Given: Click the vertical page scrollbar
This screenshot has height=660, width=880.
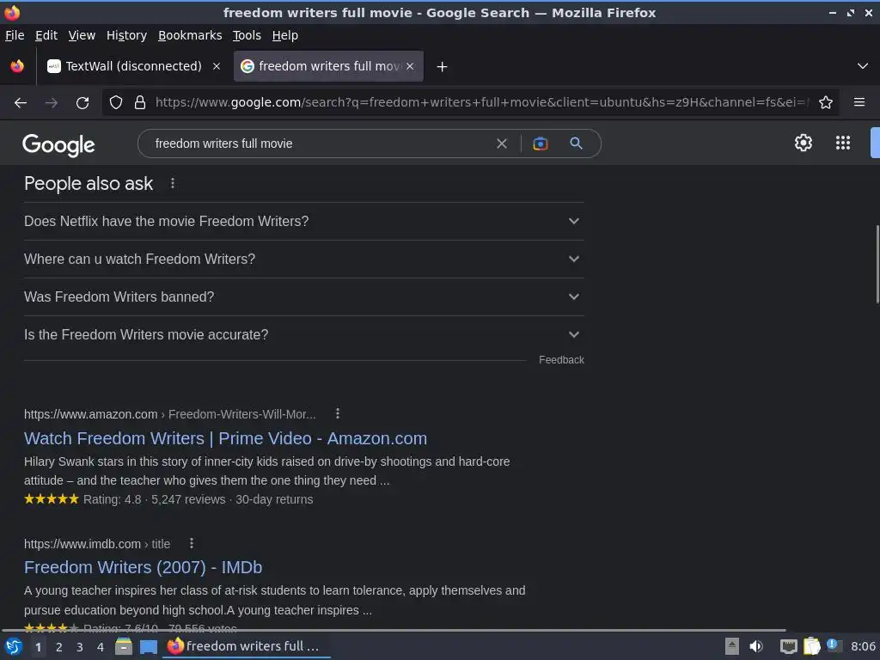Looking at the screenshot, I should click(877, 264).
